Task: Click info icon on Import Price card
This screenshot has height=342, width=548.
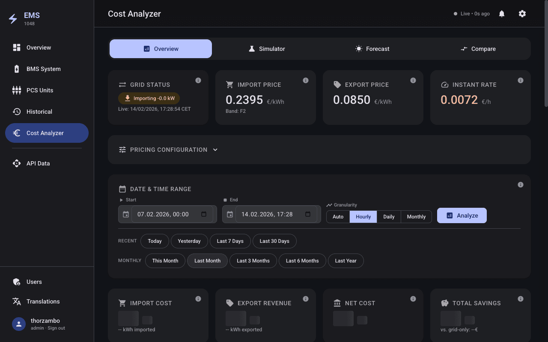Action: pyautogui.click(x=306, y=80)
